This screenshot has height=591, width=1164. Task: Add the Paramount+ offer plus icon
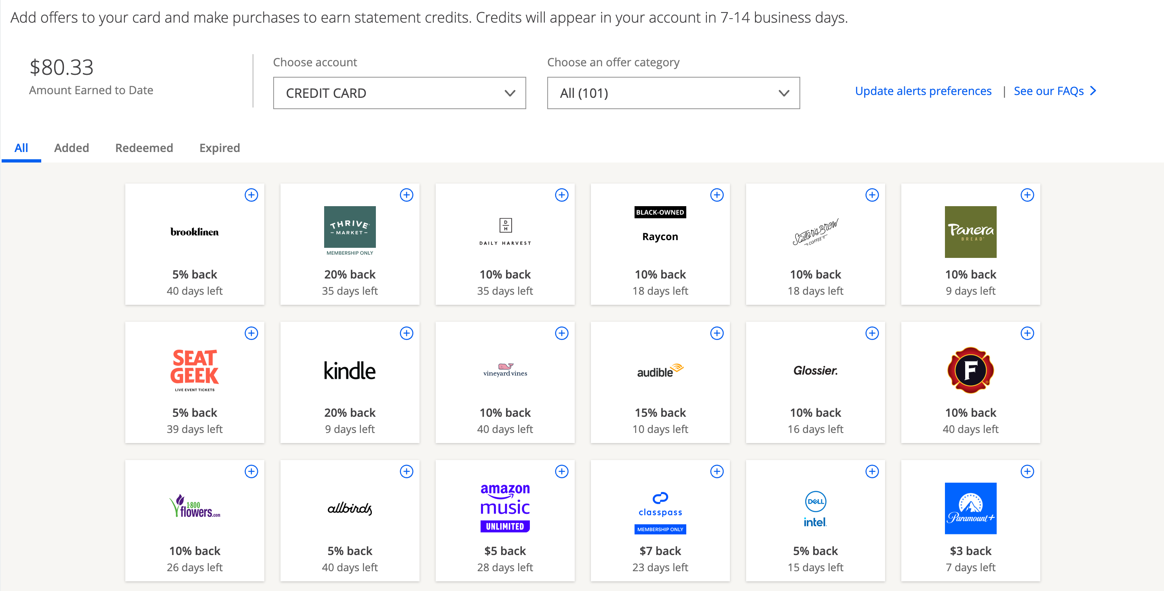click(x=1027, y=471)
